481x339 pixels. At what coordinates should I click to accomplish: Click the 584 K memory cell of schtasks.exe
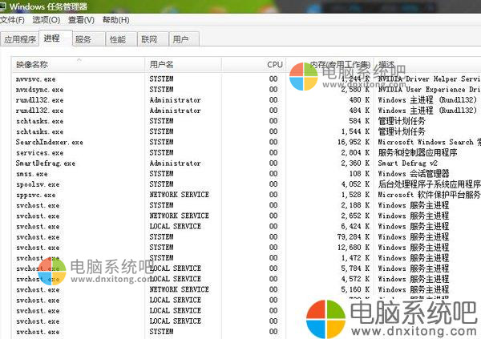(359, 121)
